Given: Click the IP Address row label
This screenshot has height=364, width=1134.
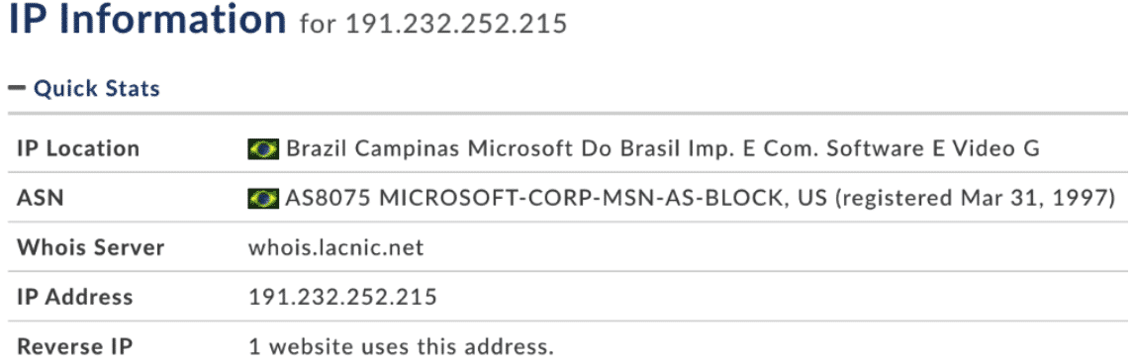Looking at the screenshot, I should (74, 297).
